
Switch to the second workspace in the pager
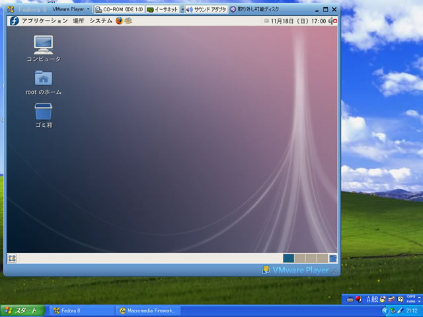click(x=299, y=258)
